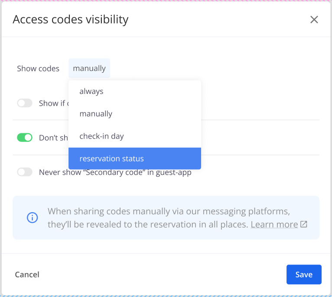Viewport: 332px width, 297px height.
Task: Open the Learn more link
Action: (274, 224)
